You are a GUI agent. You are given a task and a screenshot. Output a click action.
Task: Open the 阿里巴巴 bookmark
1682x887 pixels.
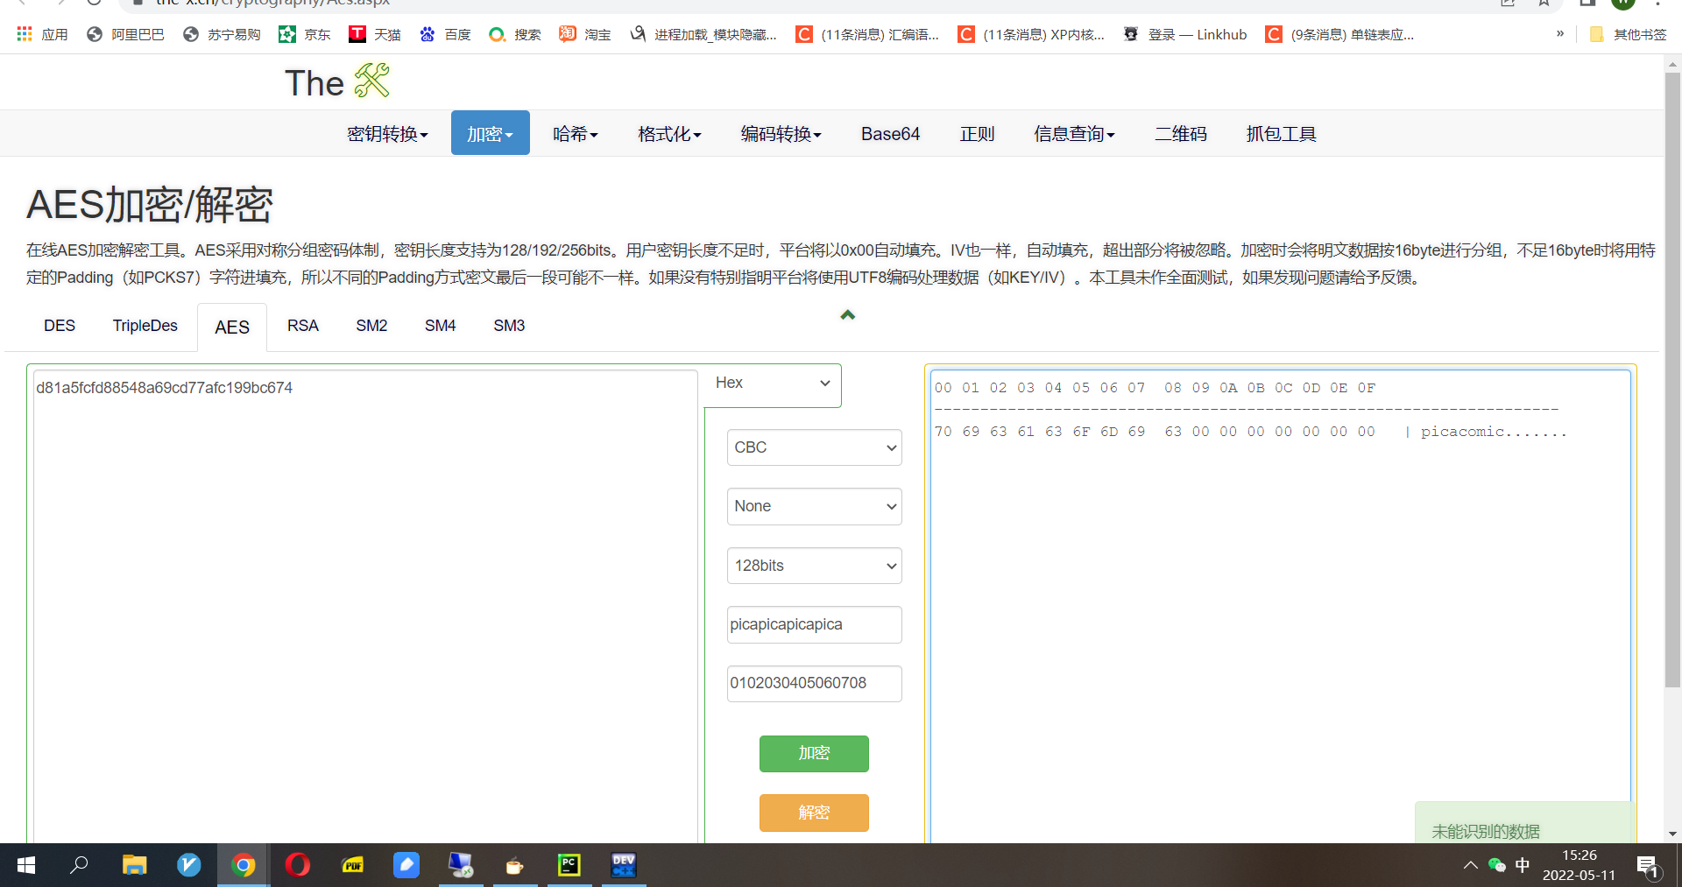click(126, 34)
